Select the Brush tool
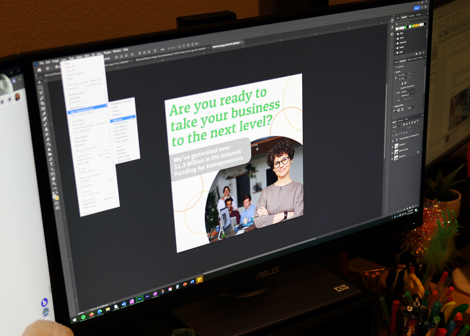The image size is (470, 336). [46, 124]
